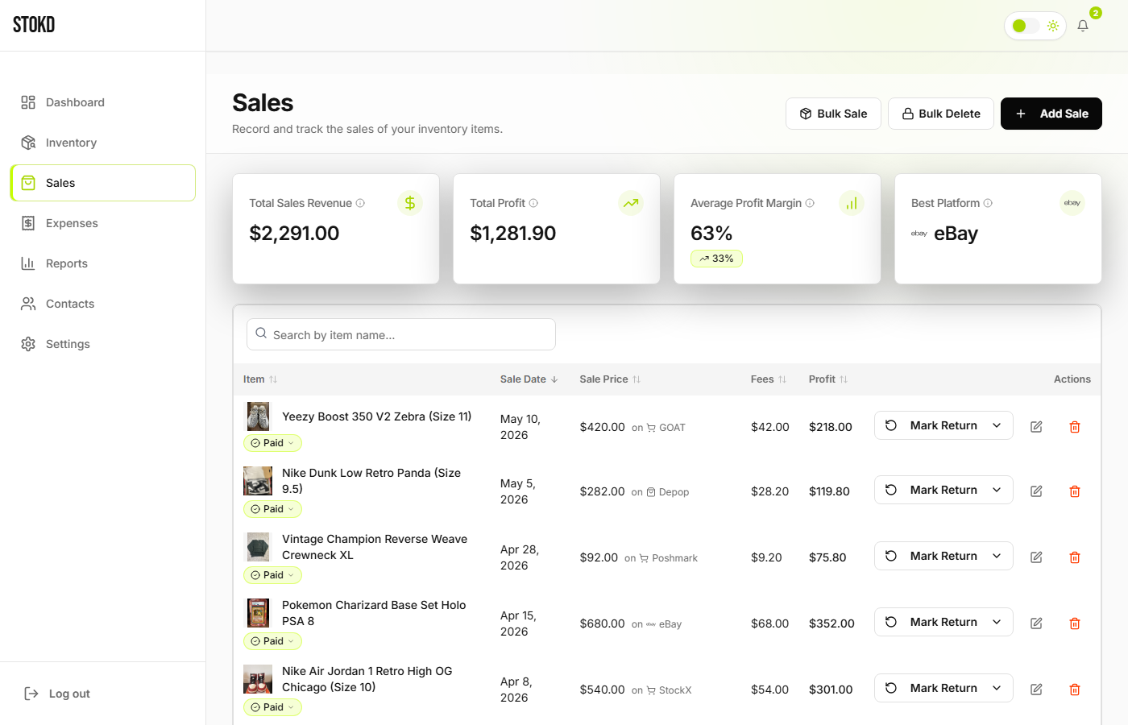Show info tooltip for Total Profit
1128x725 pixels.
pyautogui.click(x=533, y=203)
